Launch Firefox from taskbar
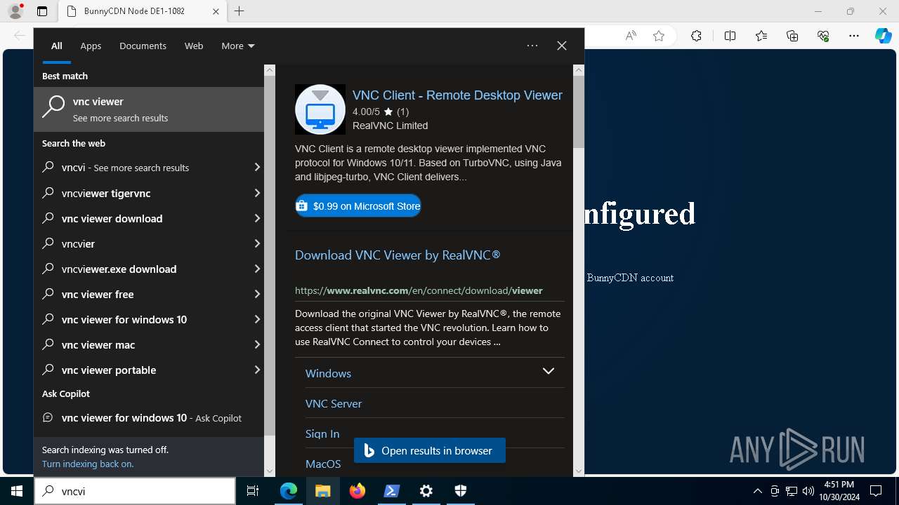 [357, 491]
